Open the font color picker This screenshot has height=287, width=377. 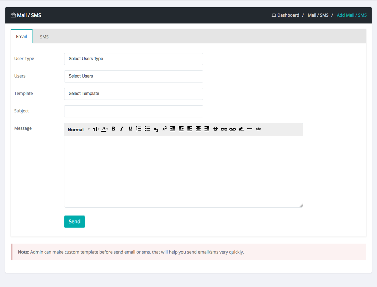[x=105, y=129]
